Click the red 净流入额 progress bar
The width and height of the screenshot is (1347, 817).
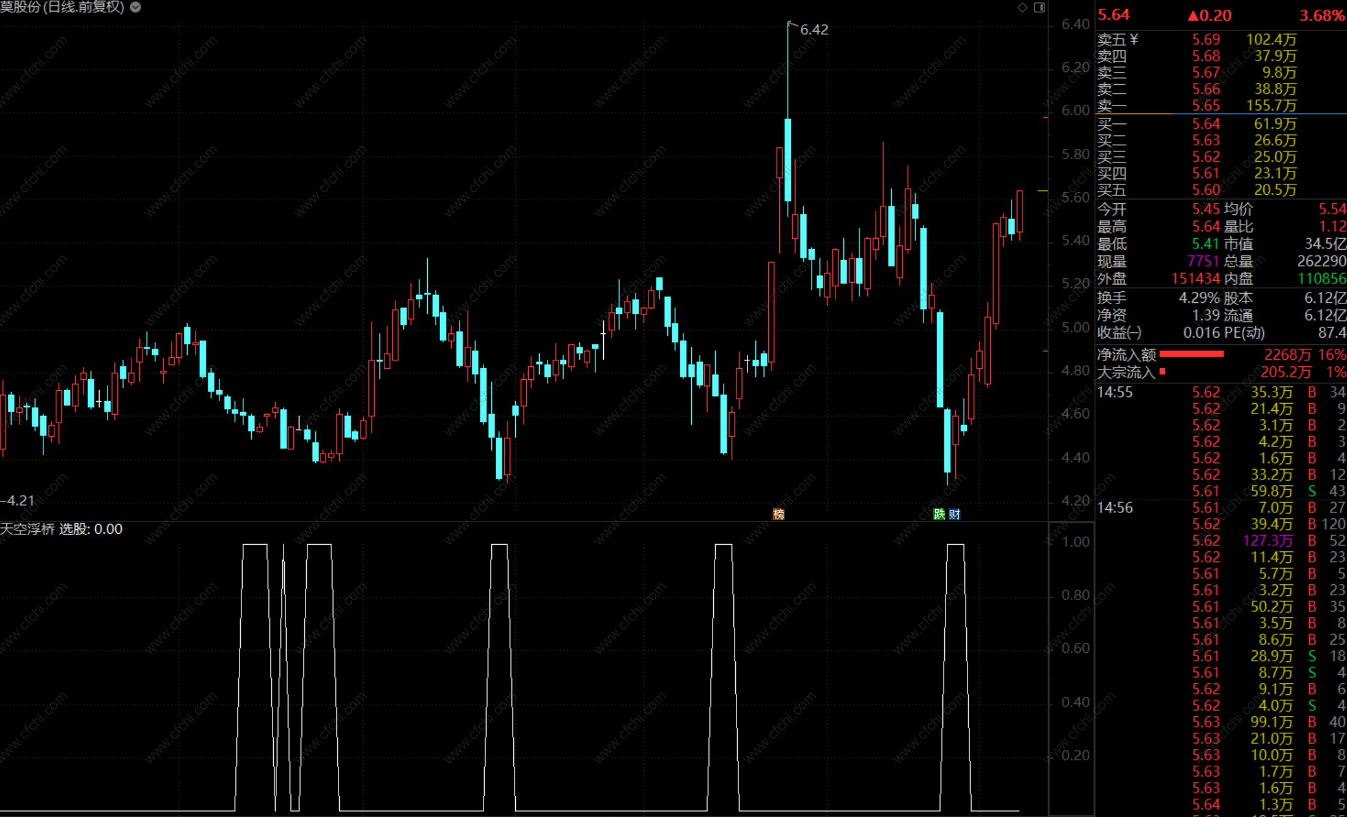point(1191,354)
